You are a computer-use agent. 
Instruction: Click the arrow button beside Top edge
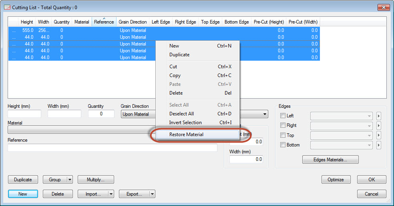378,135
